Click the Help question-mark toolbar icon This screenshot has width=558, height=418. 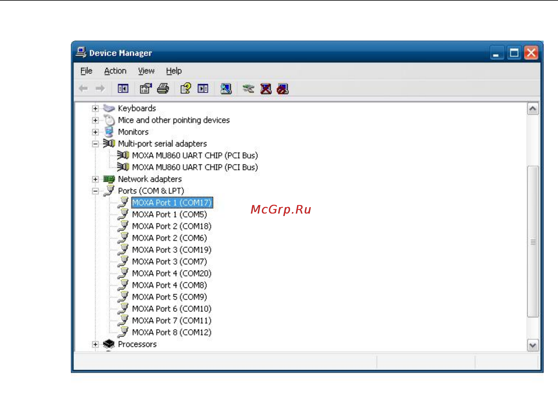tap(185, 89)
